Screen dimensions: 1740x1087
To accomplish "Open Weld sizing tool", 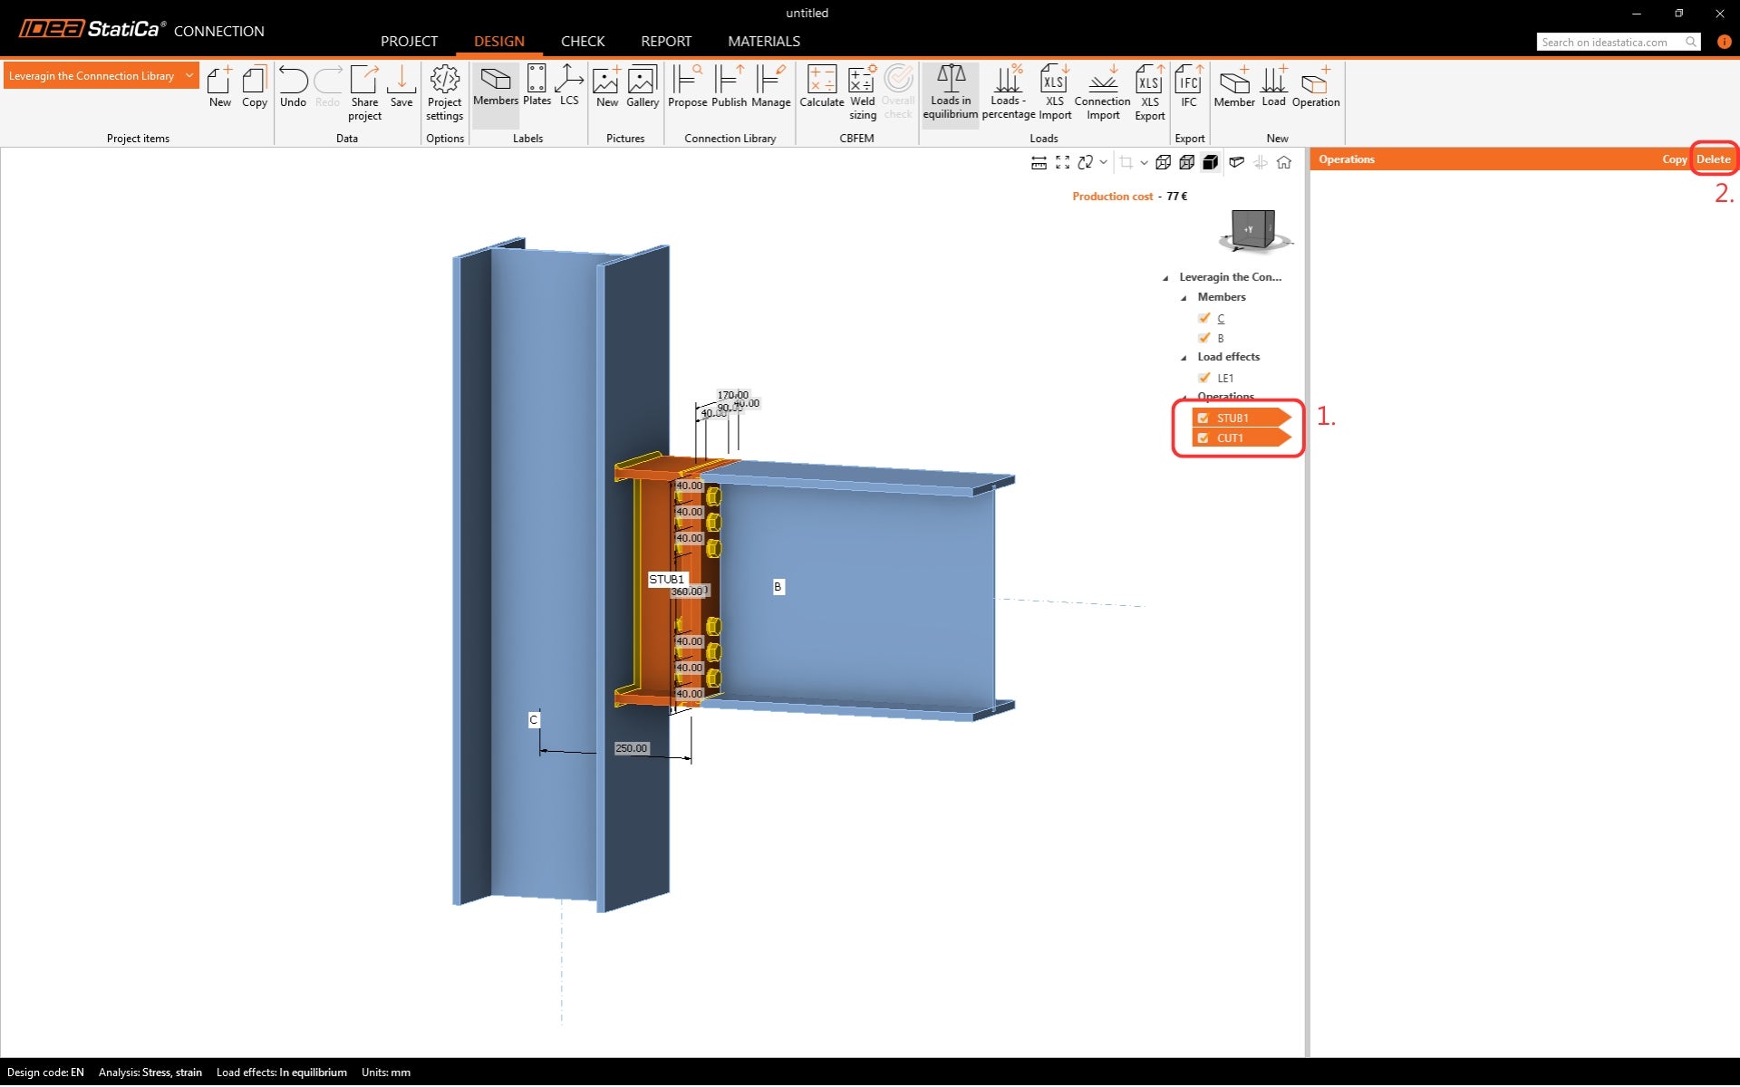I will (x=862, y=91).
